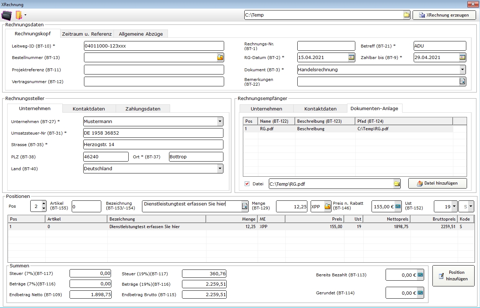Open calculator icon for Bereits Bezahlt
480x308 pixels.
coord(420,275)
